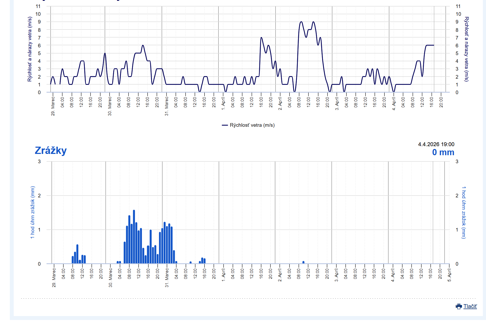Click the printer icon beside Tlačiť
486x321 pixels.
tap(459, 307)
